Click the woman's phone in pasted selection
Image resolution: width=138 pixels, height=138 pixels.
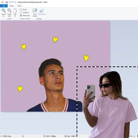coord(90,92)
